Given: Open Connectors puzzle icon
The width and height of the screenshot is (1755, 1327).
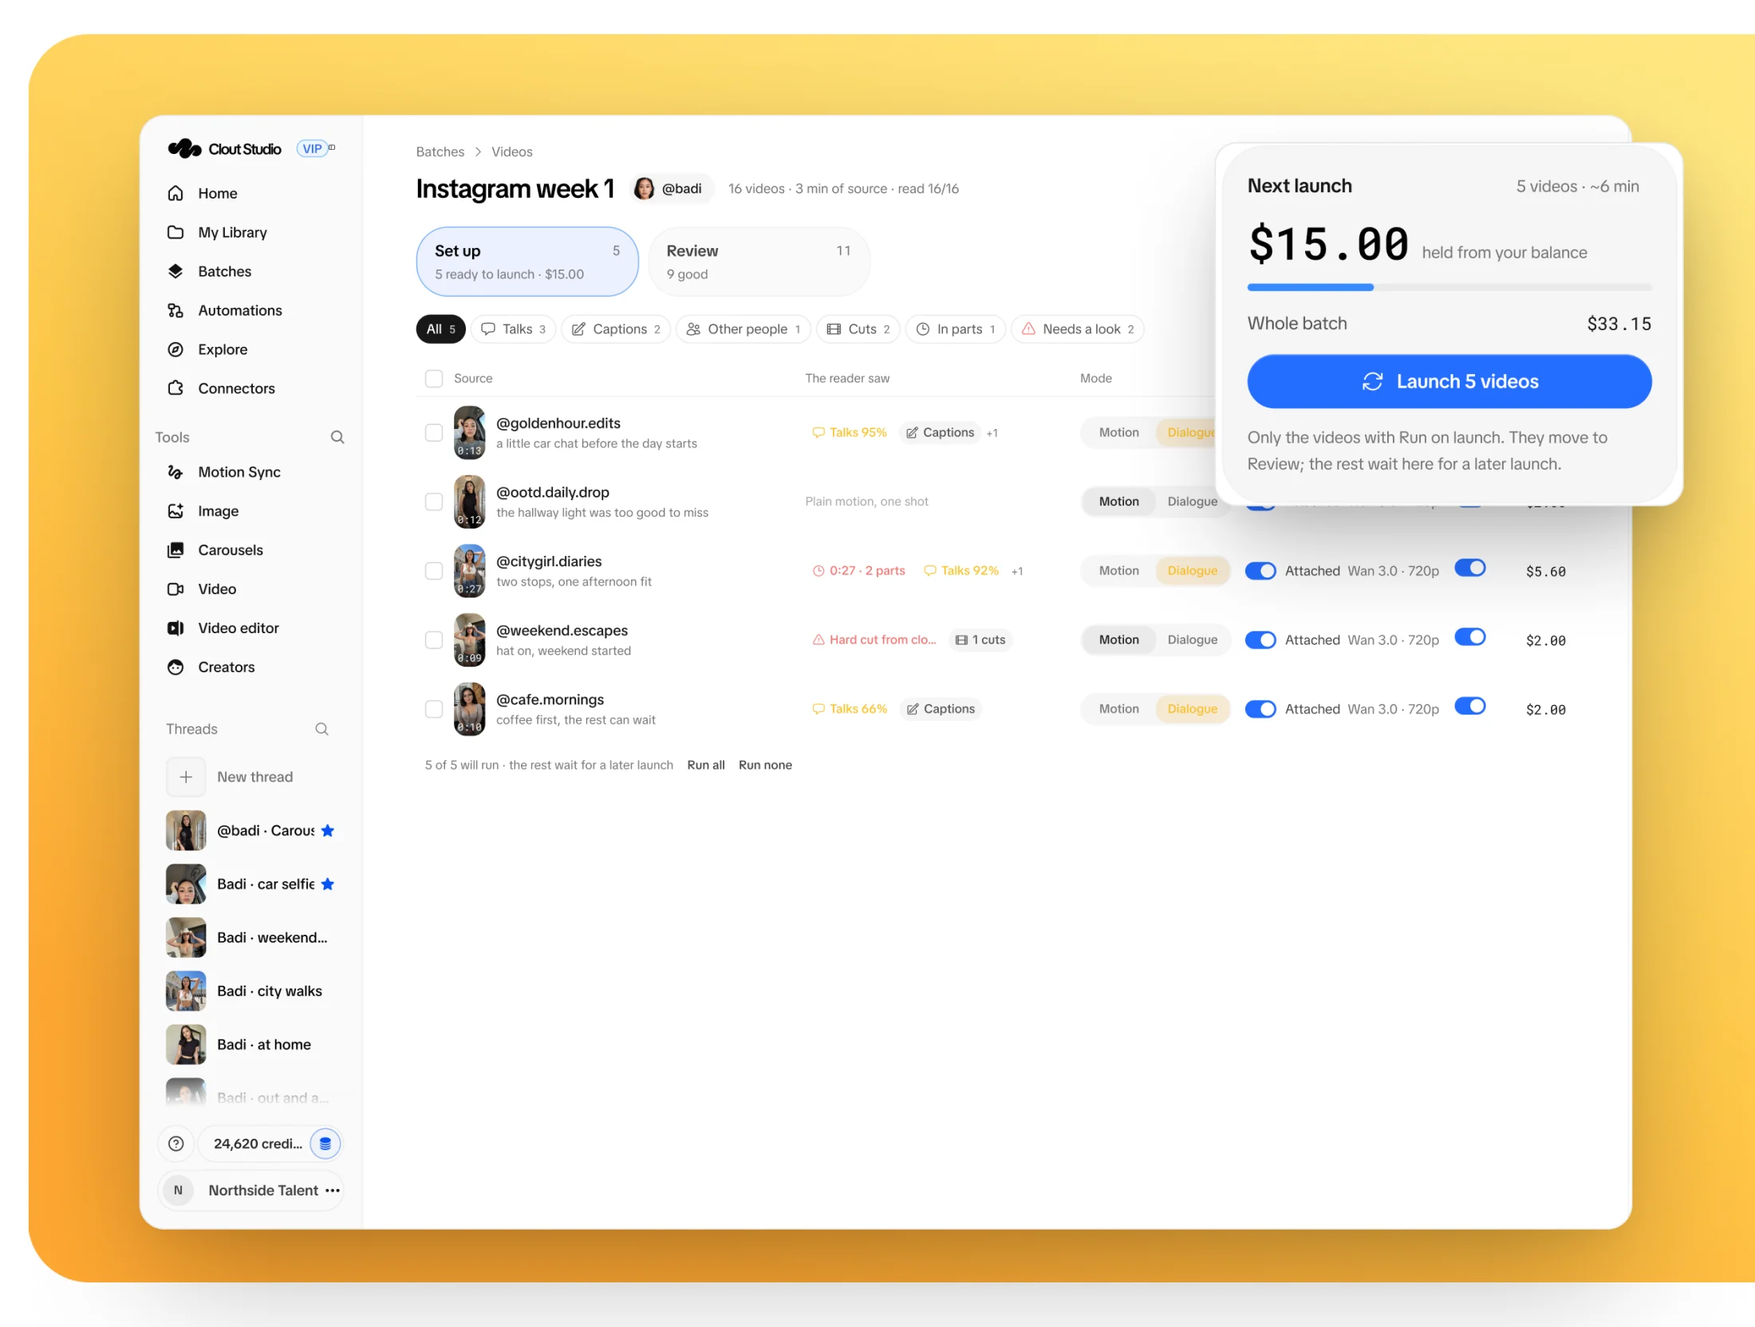Looking at the screenshot, I should (175, 388).
